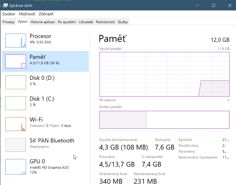The height and width of the screenshot is (185, 236).
Task: Select the Paměť mini graph thumbnail
Action: [x=16, y=61]
